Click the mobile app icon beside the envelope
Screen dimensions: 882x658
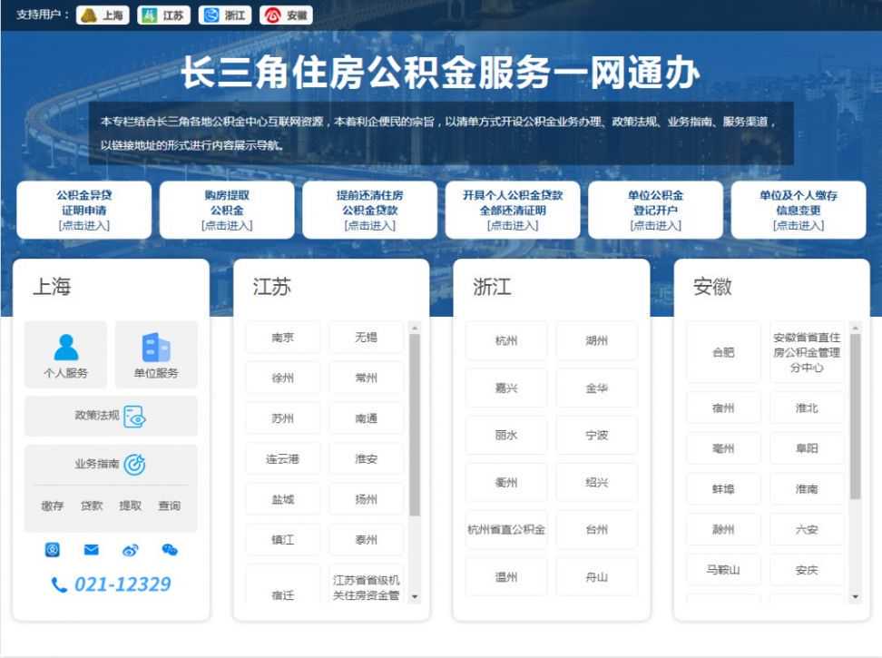coord(52,550)
